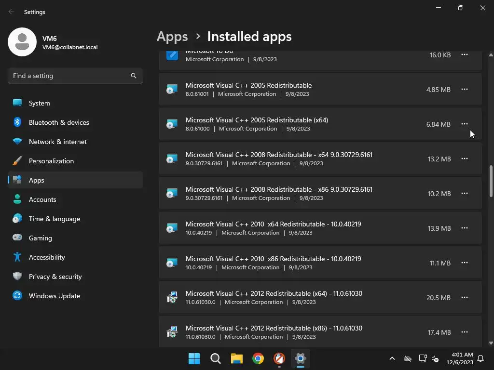This screenshot has height=370, width=494.
Task: Open more options for Visual C++ 2010 x64
Action: point(464,228)
